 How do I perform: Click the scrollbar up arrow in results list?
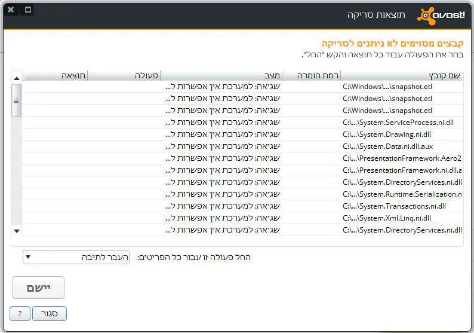click(17, 77)
